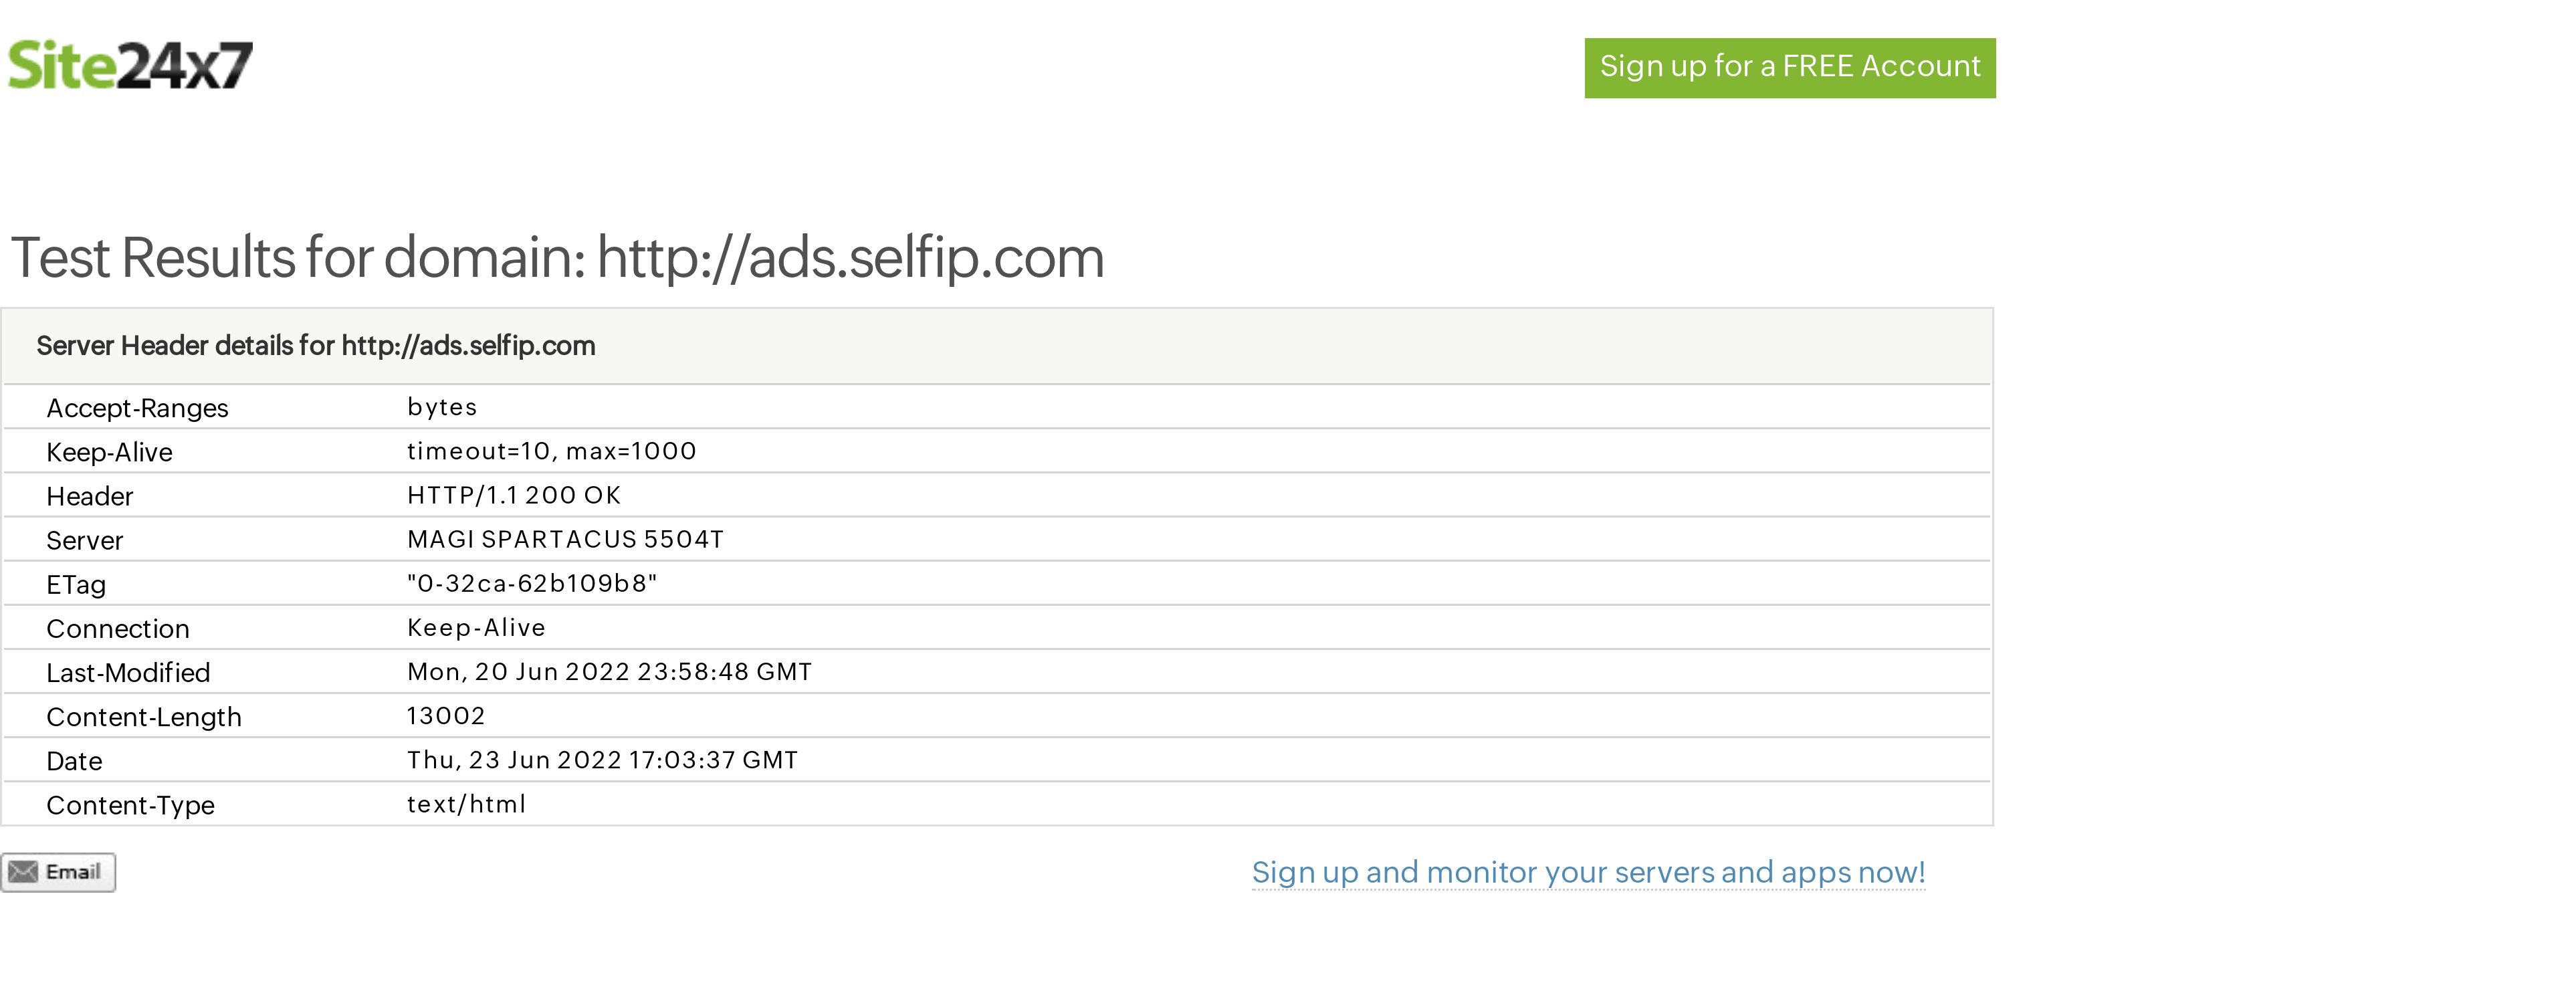
Task: Click the MAGI SPARTACUS 5504T server value
Action: pyautogui.click(x=565, y=539)
